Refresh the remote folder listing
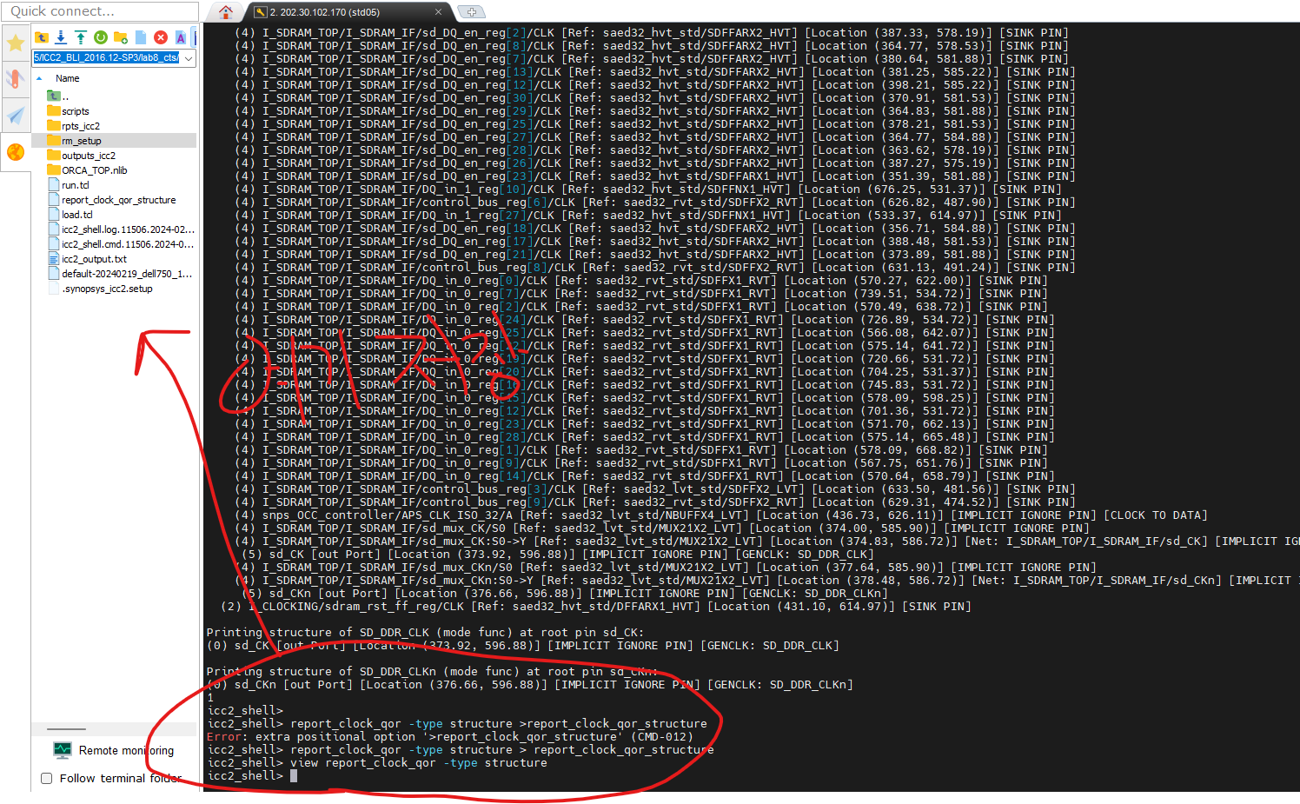Viewport: 1300px width, 804px height. (101, 37)
